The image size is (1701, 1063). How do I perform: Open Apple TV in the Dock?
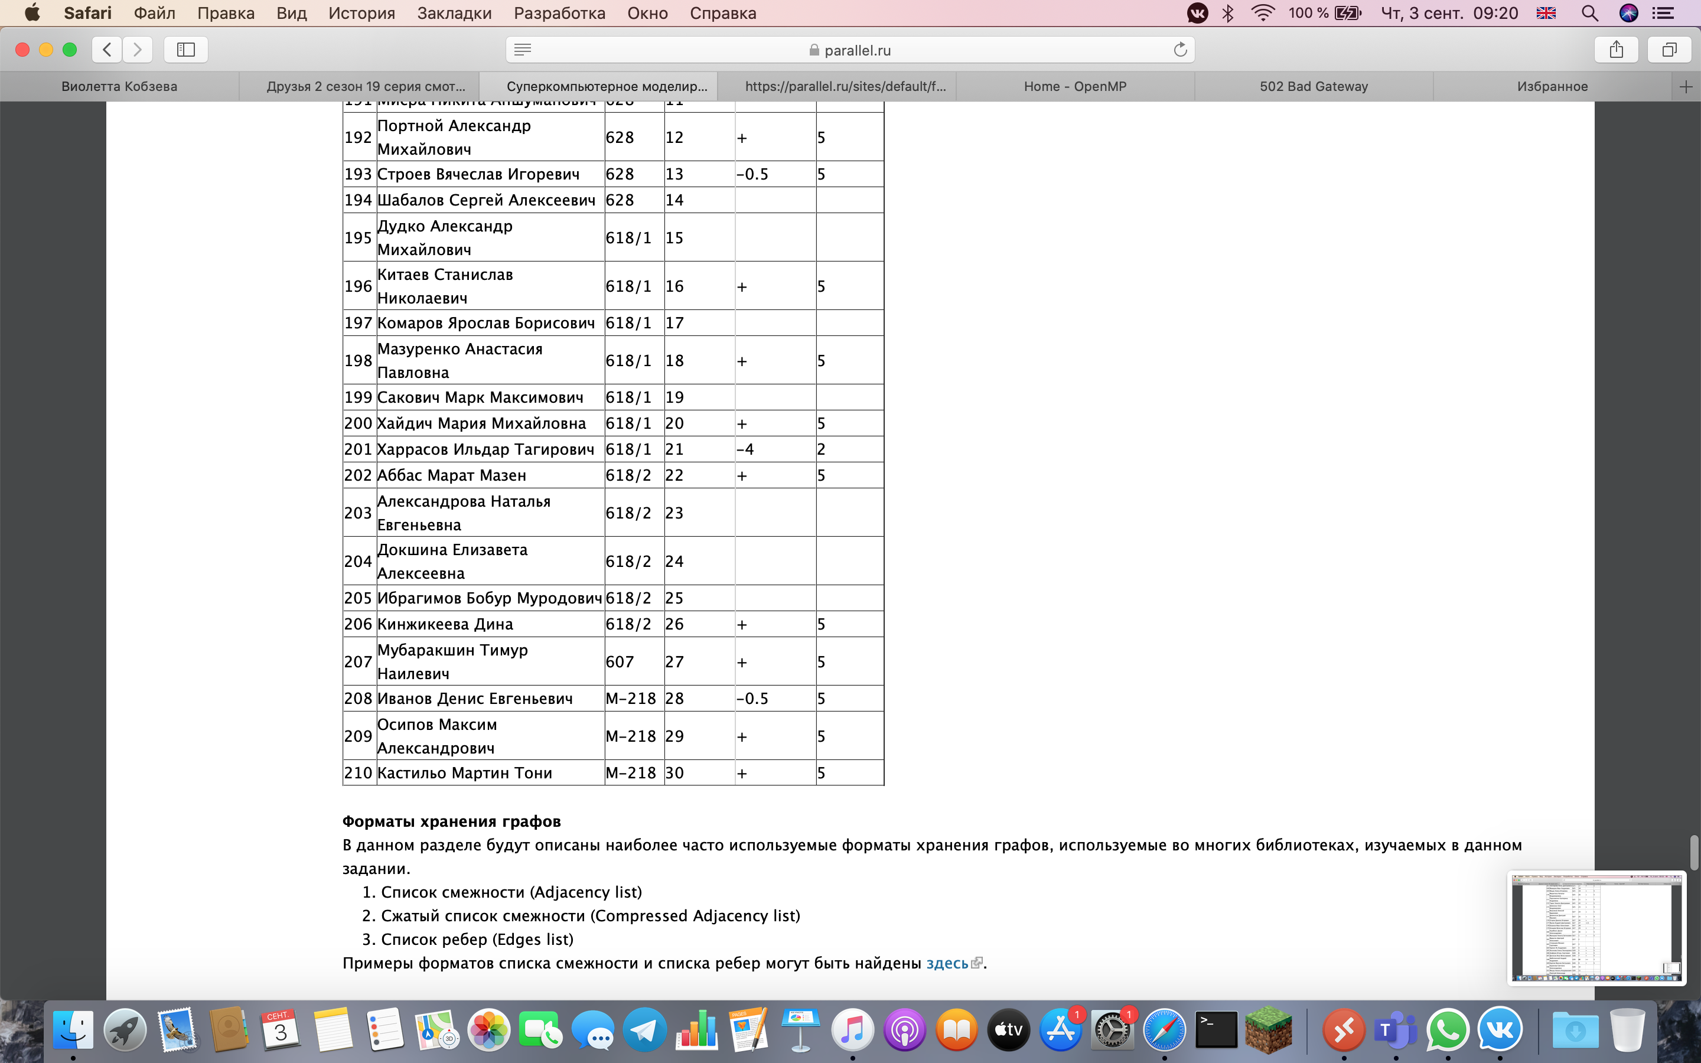[x=1009, y=1031]
